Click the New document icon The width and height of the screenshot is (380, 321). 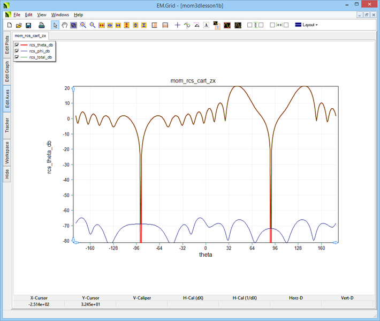(9, 25)
